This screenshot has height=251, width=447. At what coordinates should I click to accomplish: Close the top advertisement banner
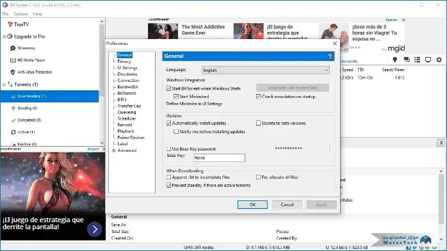click(403, 20)
